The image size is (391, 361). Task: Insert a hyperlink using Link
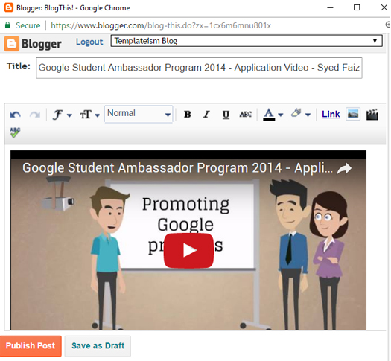(331, 115)
